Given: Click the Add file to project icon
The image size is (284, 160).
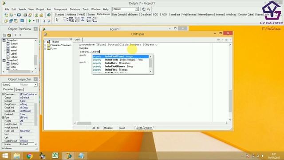Looking at the screenshot, I should click(36, 15).
